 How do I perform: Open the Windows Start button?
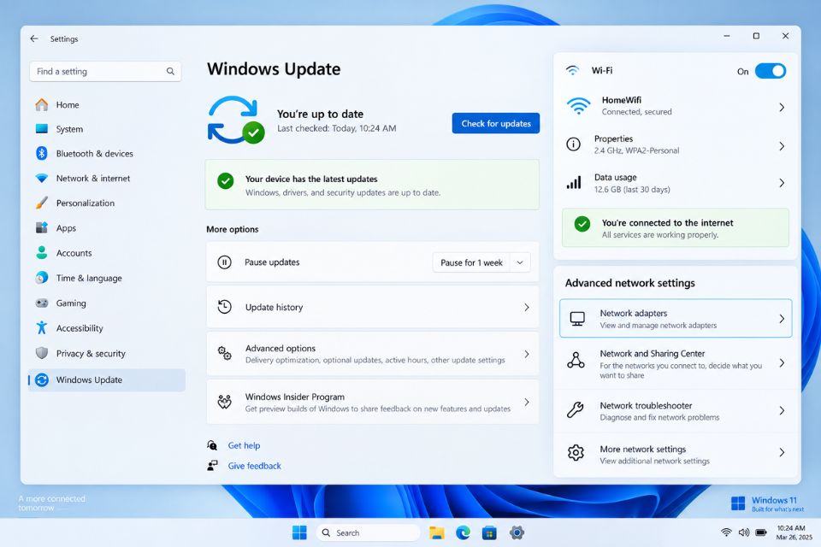point(299,532)
